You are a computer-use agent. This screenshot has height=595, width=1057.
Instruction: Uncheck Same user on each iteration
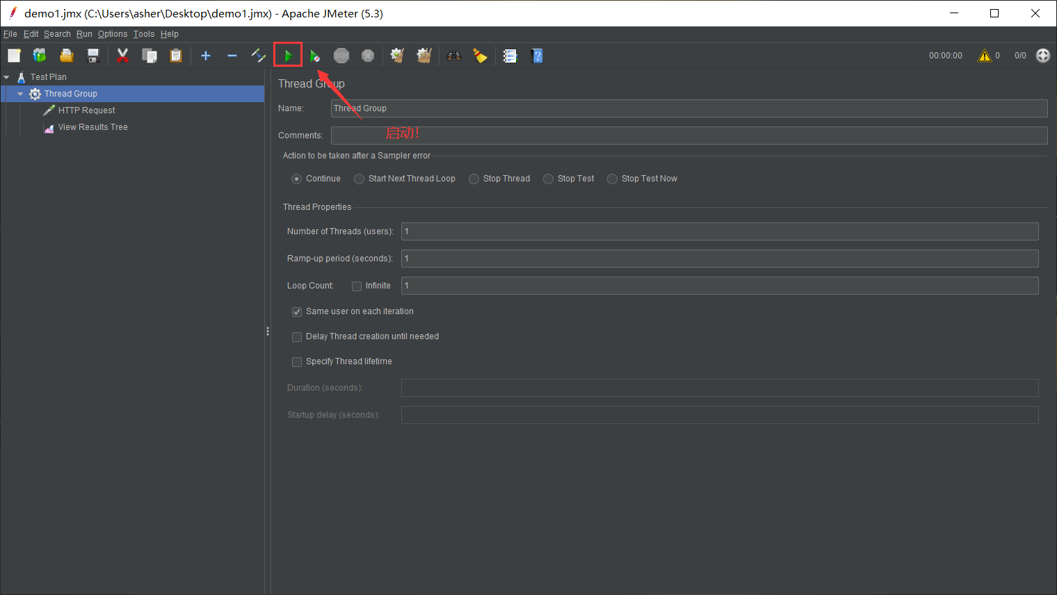(x=297, y=312)
